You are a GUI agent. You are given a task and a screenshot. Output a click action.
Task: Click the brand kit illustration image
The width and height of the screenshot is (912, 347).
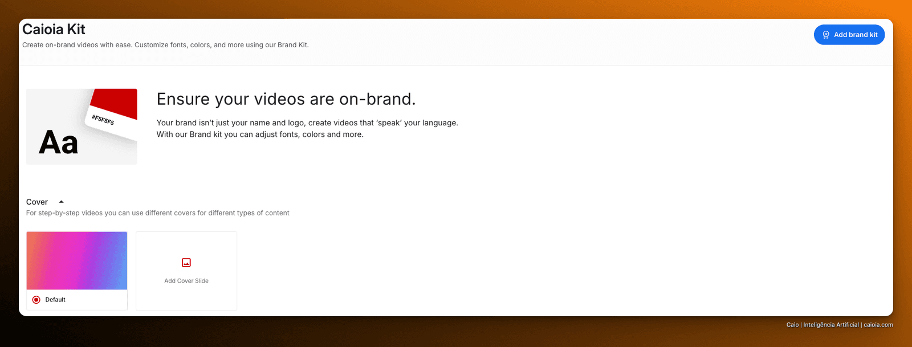pyautogui.click(x=82, y=126)
